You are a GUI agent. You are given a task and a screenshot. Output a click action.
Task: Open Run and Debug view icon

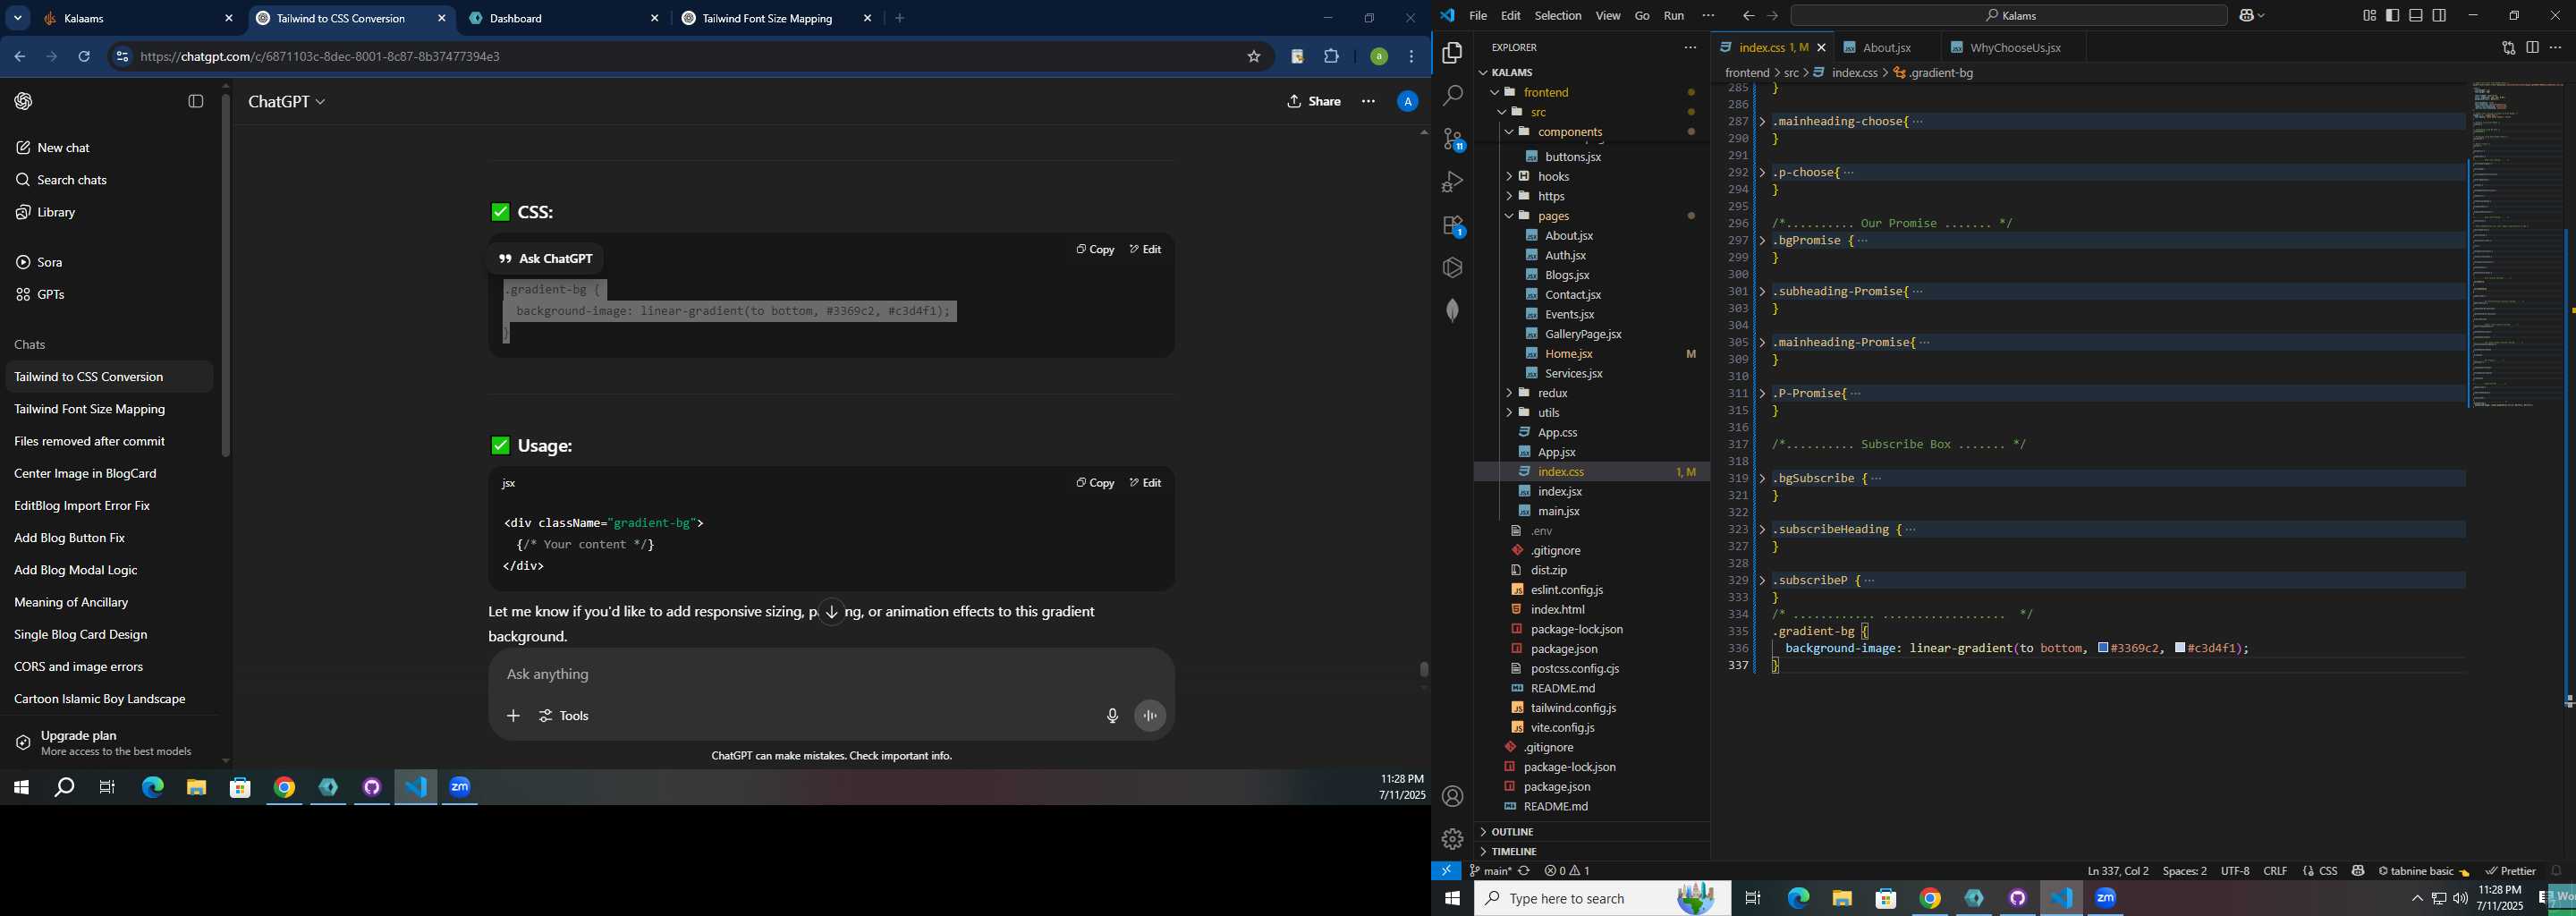[1452, 182]
